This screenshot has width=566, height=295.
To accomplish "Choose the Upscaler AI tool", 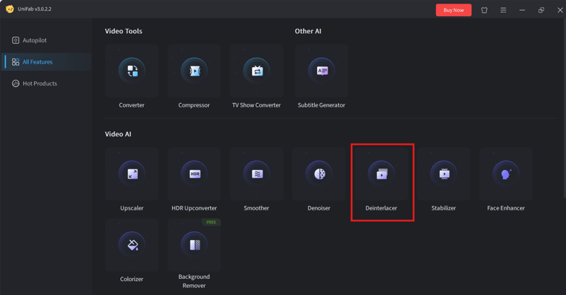I will [132, 174].
